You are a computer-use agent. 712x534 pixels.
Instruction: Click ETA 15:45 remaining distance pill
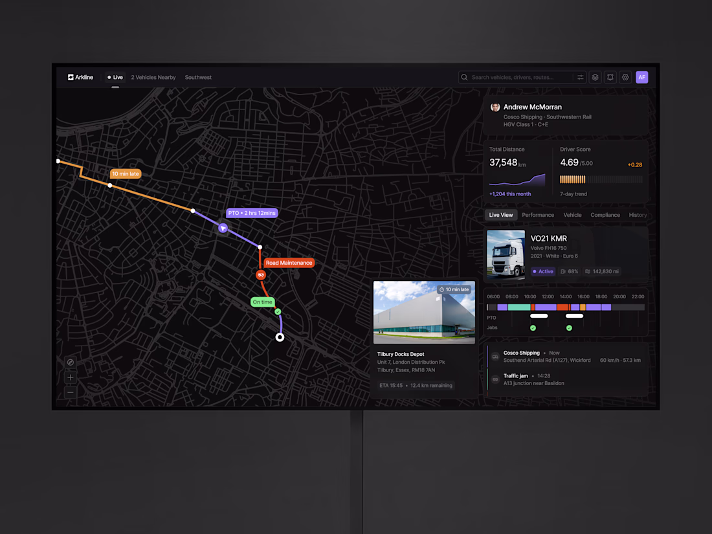coord(416,386)
